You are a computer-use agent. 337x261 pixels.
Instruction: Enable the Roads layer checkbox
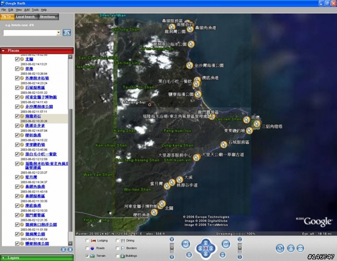click(87, 248)
